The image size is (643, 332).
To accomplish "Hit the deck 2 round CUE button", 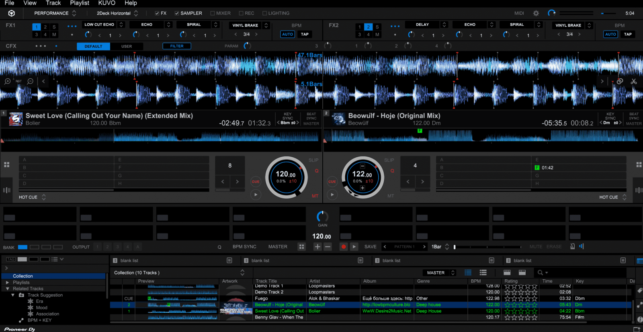I will [x=332, y=182].
